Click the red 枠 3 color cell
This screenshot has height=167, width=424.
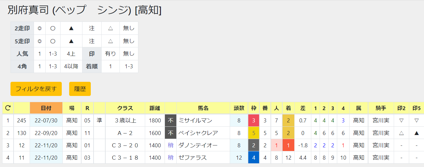254,121
